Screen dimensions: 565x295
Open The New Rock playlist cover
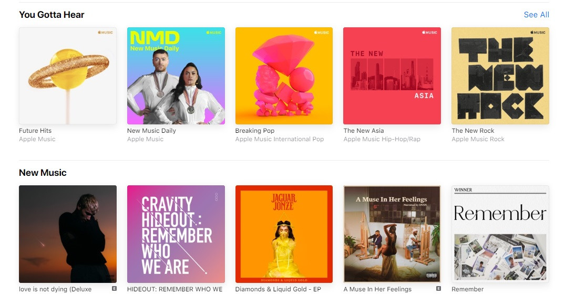tap(500, 76)
